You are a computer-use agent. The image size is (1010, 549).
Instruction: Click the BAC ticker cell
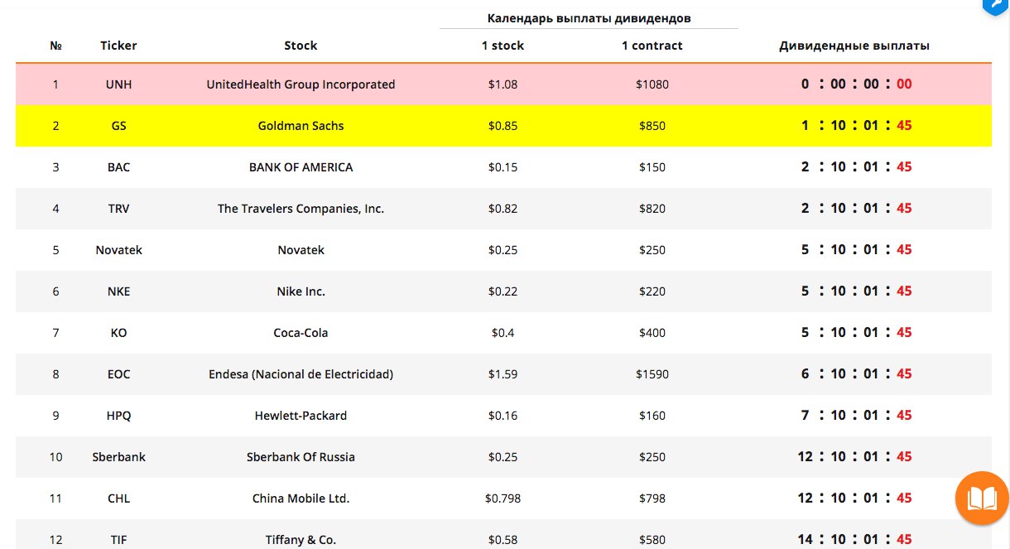point(118,167)
